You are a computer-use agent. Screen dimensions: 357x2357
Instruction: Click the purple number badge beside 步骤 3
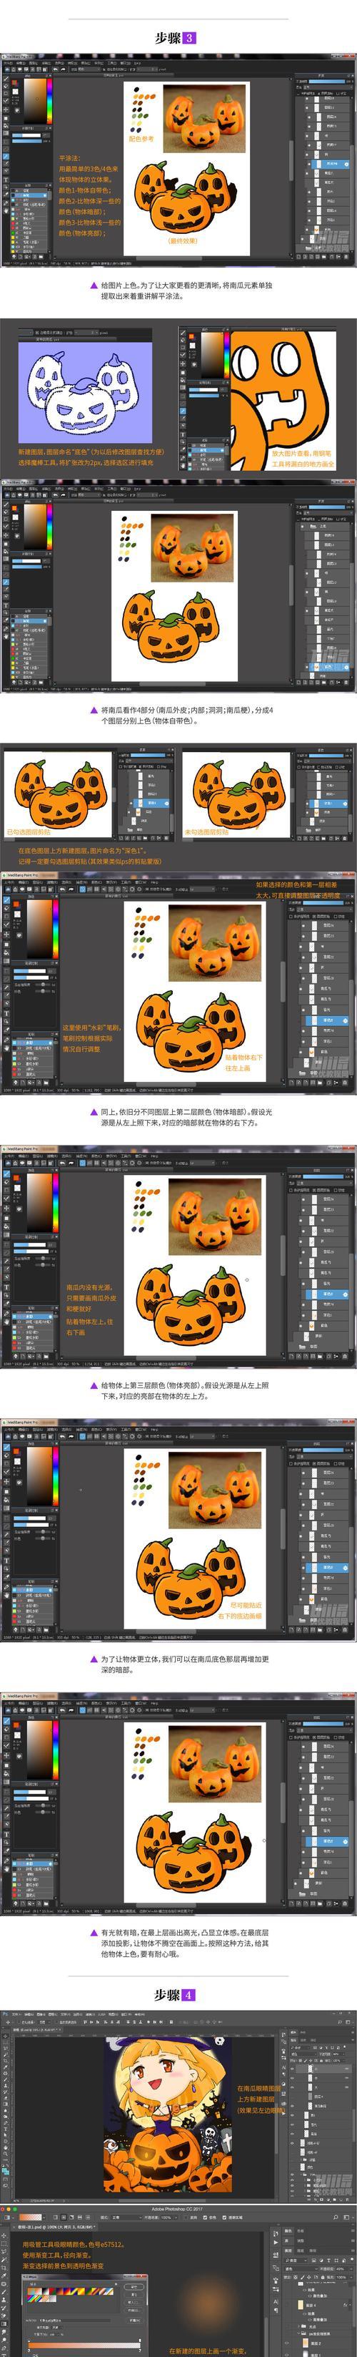click(189, 39)
